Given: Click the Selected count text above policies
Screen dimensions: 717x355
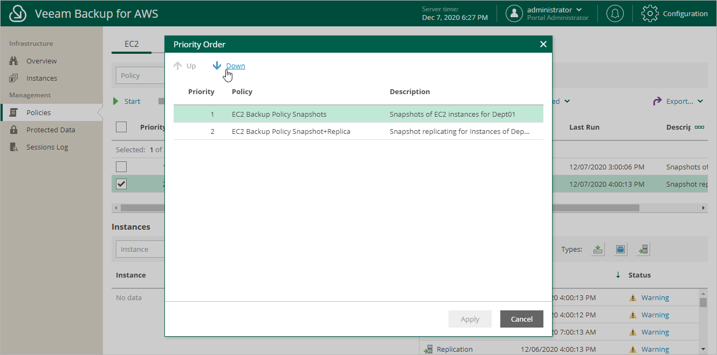Looking at the screenshot, I should pos(139,150).
